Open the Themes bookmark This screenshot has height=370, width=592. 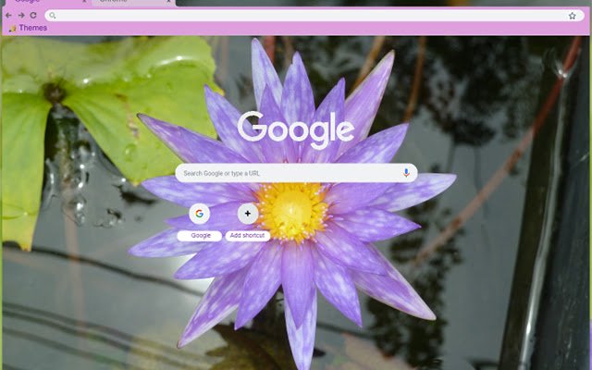(28, 28)
